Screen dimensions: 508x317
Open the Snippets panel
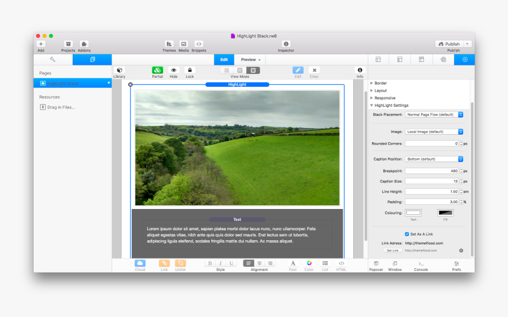(198, 44)
